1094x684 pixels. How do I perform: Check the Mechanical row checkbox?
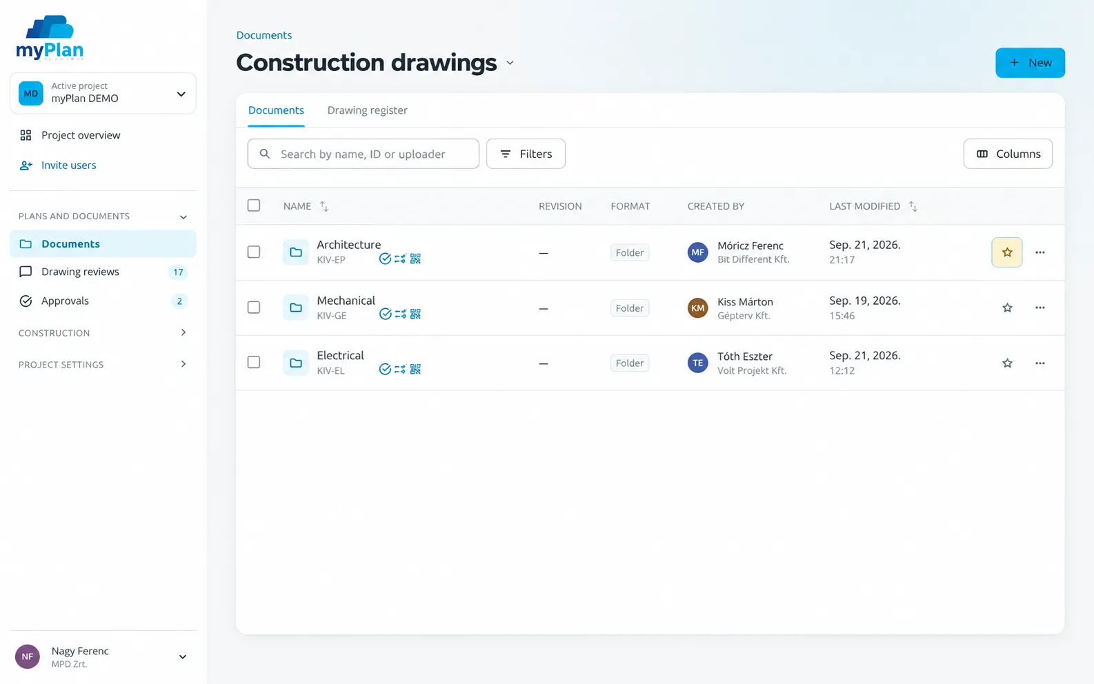pos(254,307)
